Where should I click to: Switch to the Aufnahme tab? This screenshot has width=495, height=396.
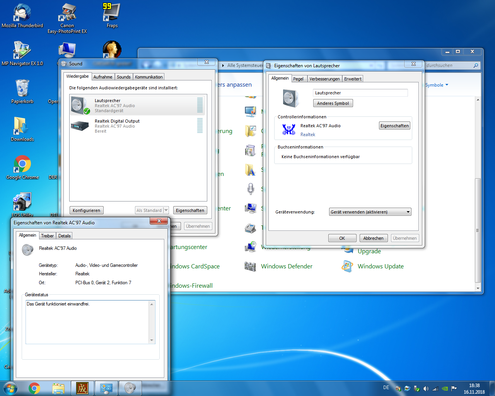[103, 77]
